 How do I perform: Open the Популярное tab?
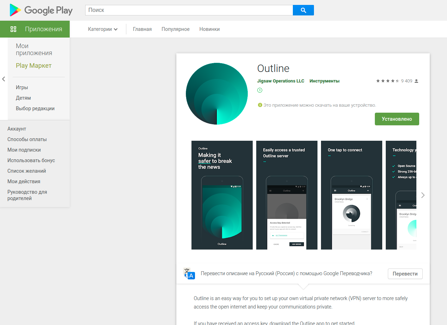tap(176, 29)
